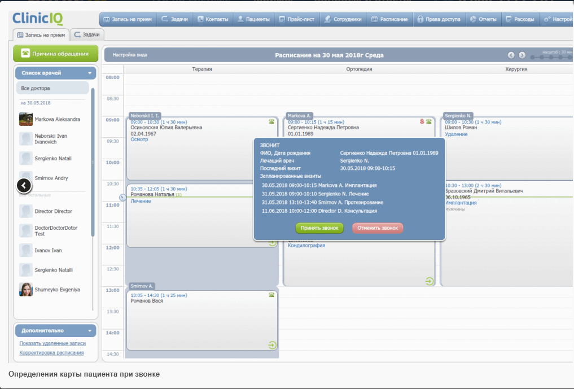The width and height of the screenshot is (574, 389).
Task: Click the Smirnov A. doctor tag
Action: (142, 286)
